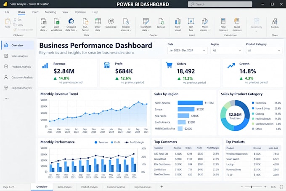Click in the title bar Search field
This screenshot has height=191, width=286.
coord(220,4)
